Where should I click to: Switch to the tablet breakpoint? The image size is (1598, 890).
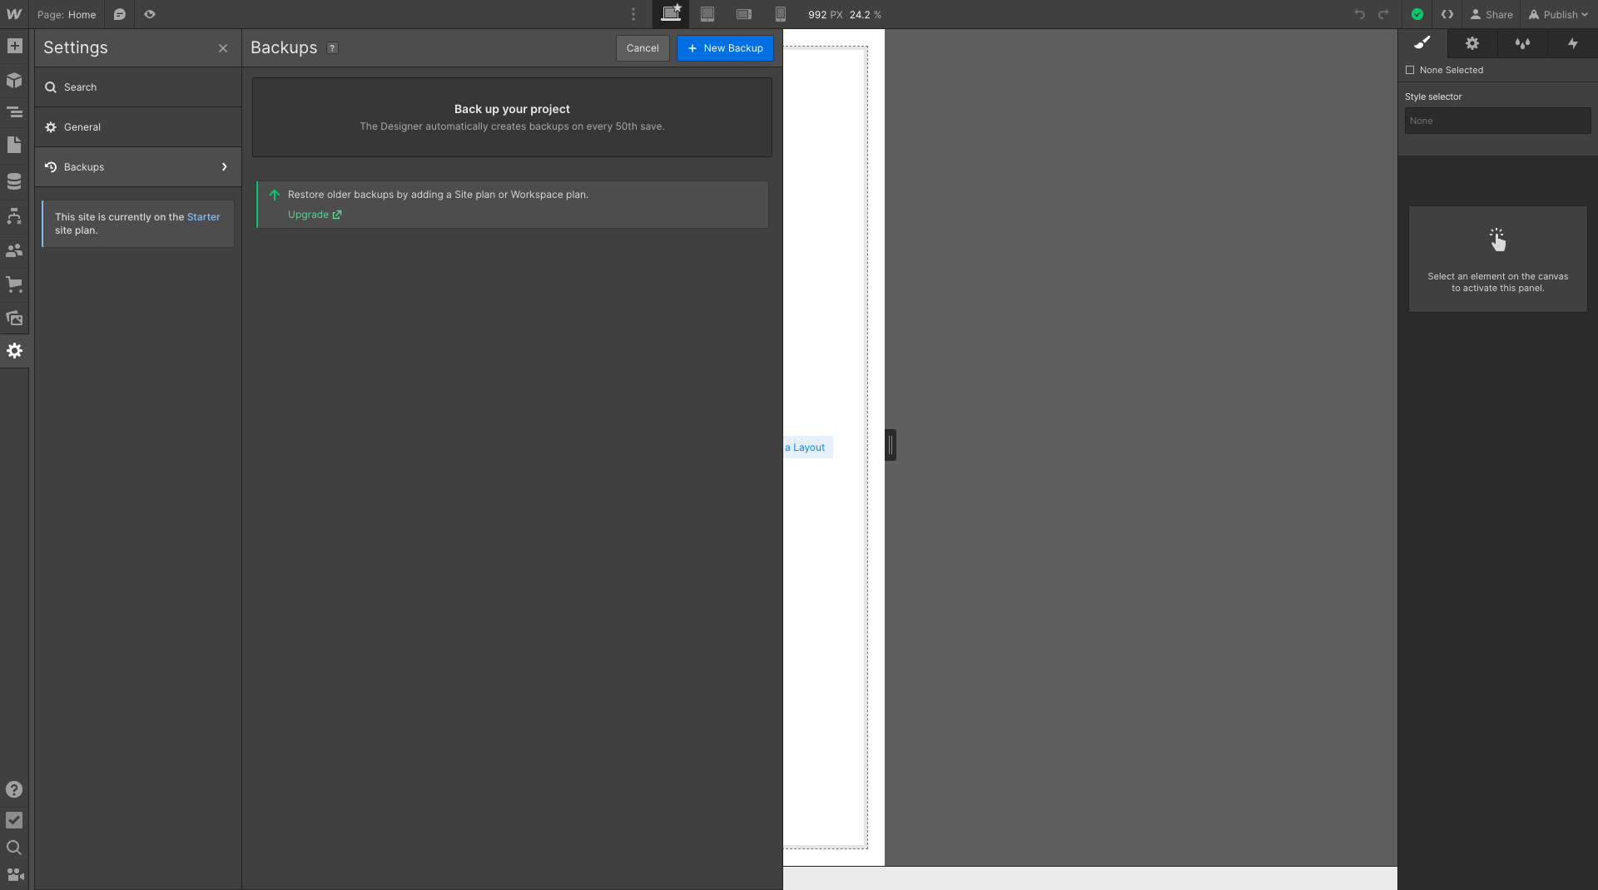point(707,14)
